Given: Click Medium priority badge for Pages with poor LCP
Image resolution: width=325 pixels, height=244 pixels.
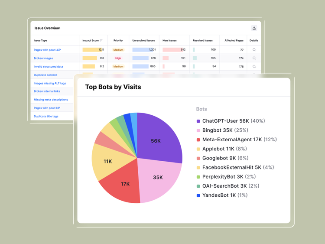Looking at the screenshot, I should pyautogui.click(x=118, y=50).
